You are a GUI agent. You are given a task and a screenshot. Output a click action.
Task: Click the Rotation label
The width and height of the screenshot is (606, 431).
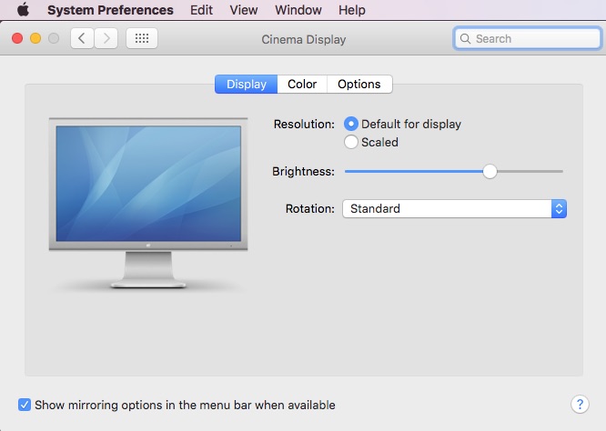click(x=310, y=208)
